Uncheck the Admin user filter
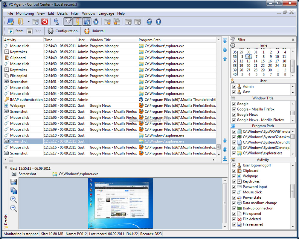 coord(234,87)
